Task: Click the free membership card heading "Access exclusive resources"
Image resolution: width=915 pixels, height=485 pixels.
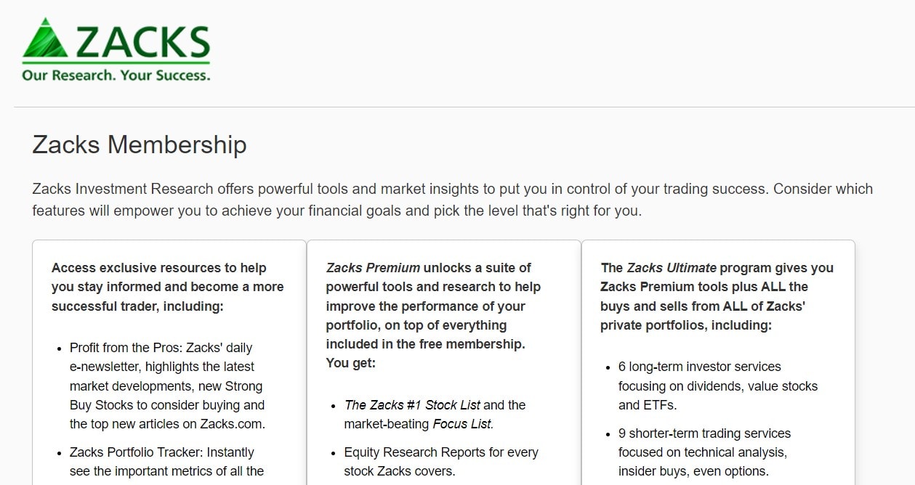Action: [158, 268]
